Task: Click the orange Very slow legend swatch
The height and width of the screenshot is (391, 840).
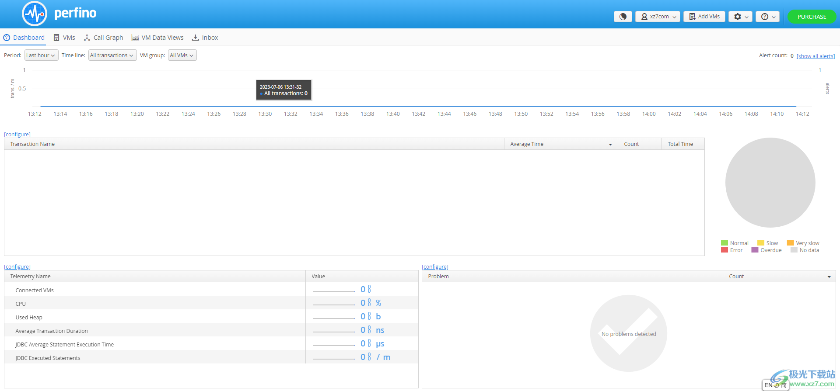Action: coord(790,243)
